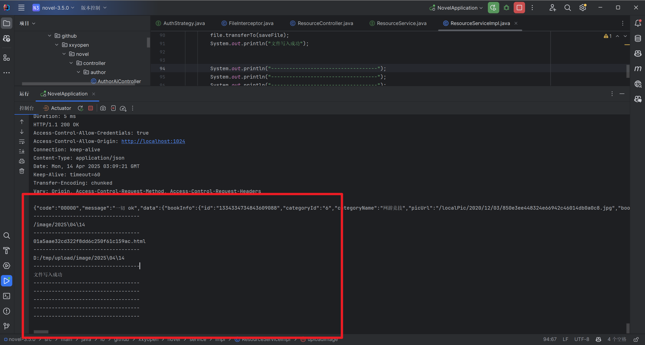
Task: Open Problems tool window
Action: tap(7, 311)
